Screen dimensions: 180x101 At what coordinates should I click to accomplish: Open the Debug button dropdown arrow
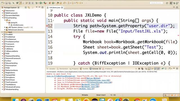[38, 3]
